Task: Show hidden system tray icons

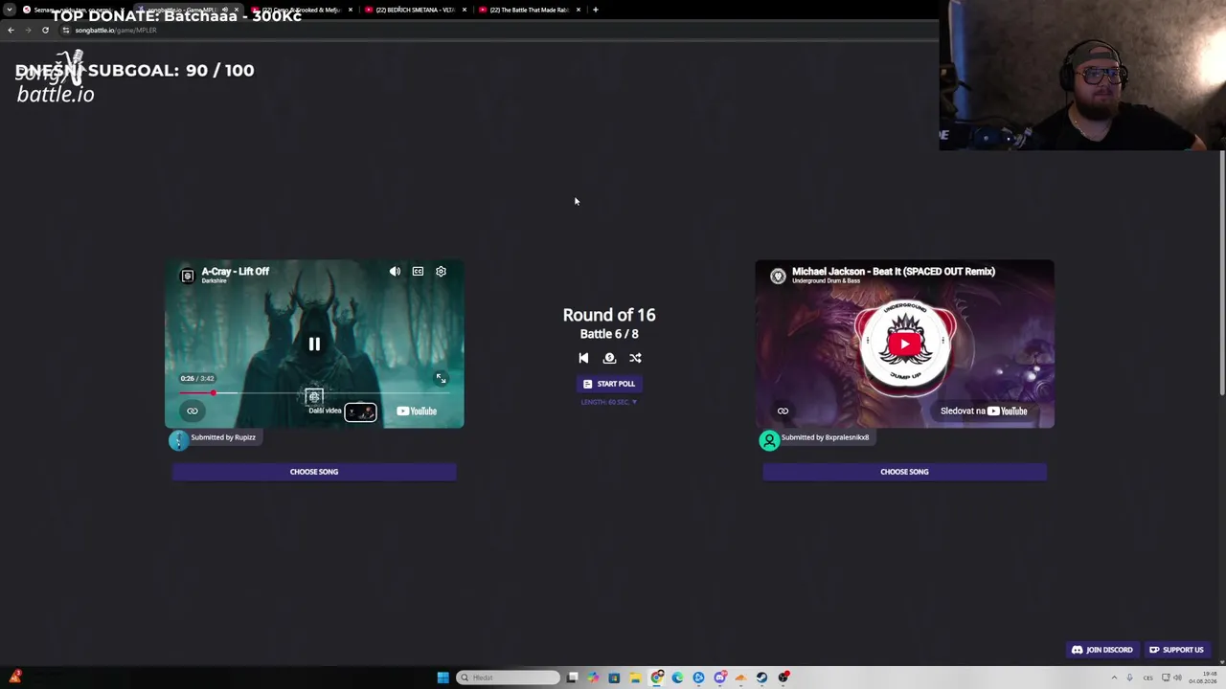Action: pos(1114,678)
